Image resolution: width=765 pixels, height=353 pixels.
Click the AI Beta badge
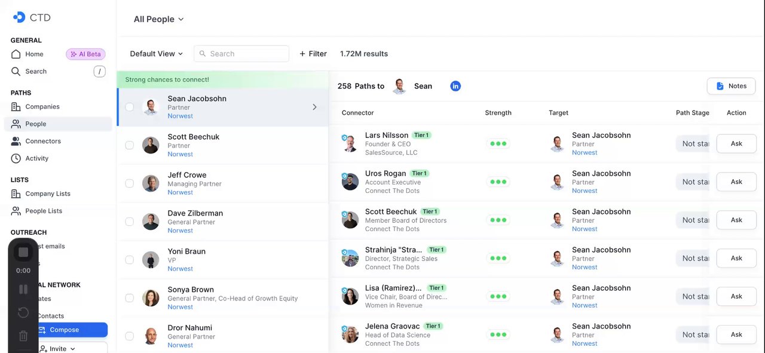coord(85,54)
